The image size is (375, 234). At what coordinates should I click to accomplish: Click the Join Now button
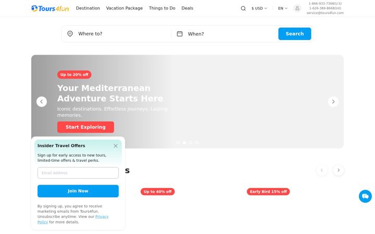tap(78, 191)
